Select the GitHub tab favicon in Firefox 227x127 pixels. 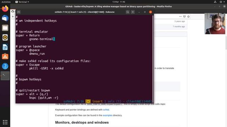13,11
